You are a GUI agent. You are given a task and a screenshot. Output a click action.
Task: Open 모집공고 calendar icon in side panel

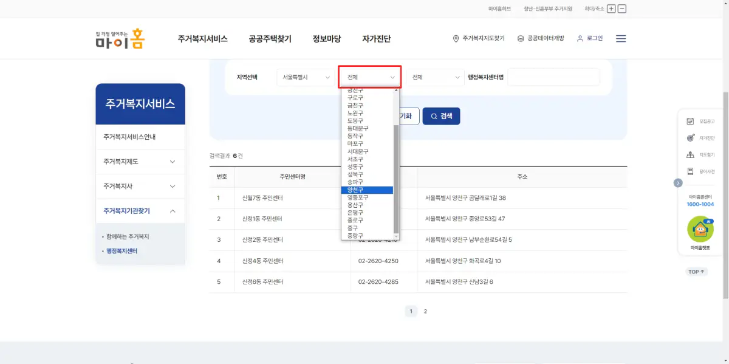pos(690,121)
